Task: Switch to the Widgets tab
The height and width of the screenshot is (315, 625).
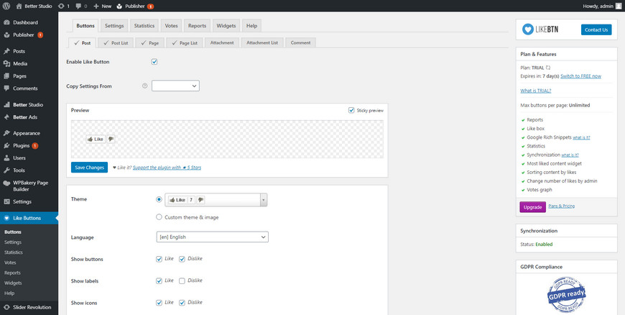Action: [226, 26]
